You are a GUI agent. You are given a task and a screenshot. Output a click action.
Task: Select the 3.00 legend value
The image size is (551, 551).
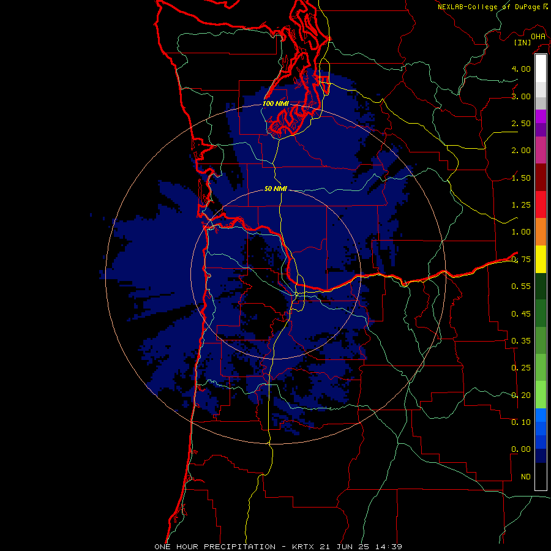(x=521, y=96)
